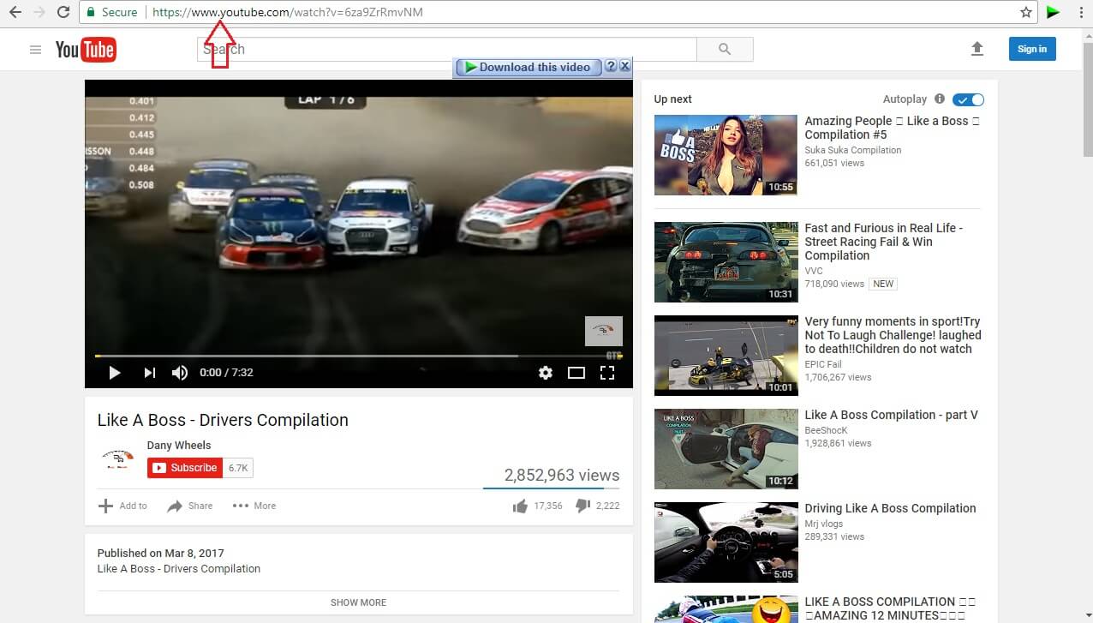This screenshot has width=1093, height=623.
Task: Click the video progress bar
Action: (x=358, y=356)
